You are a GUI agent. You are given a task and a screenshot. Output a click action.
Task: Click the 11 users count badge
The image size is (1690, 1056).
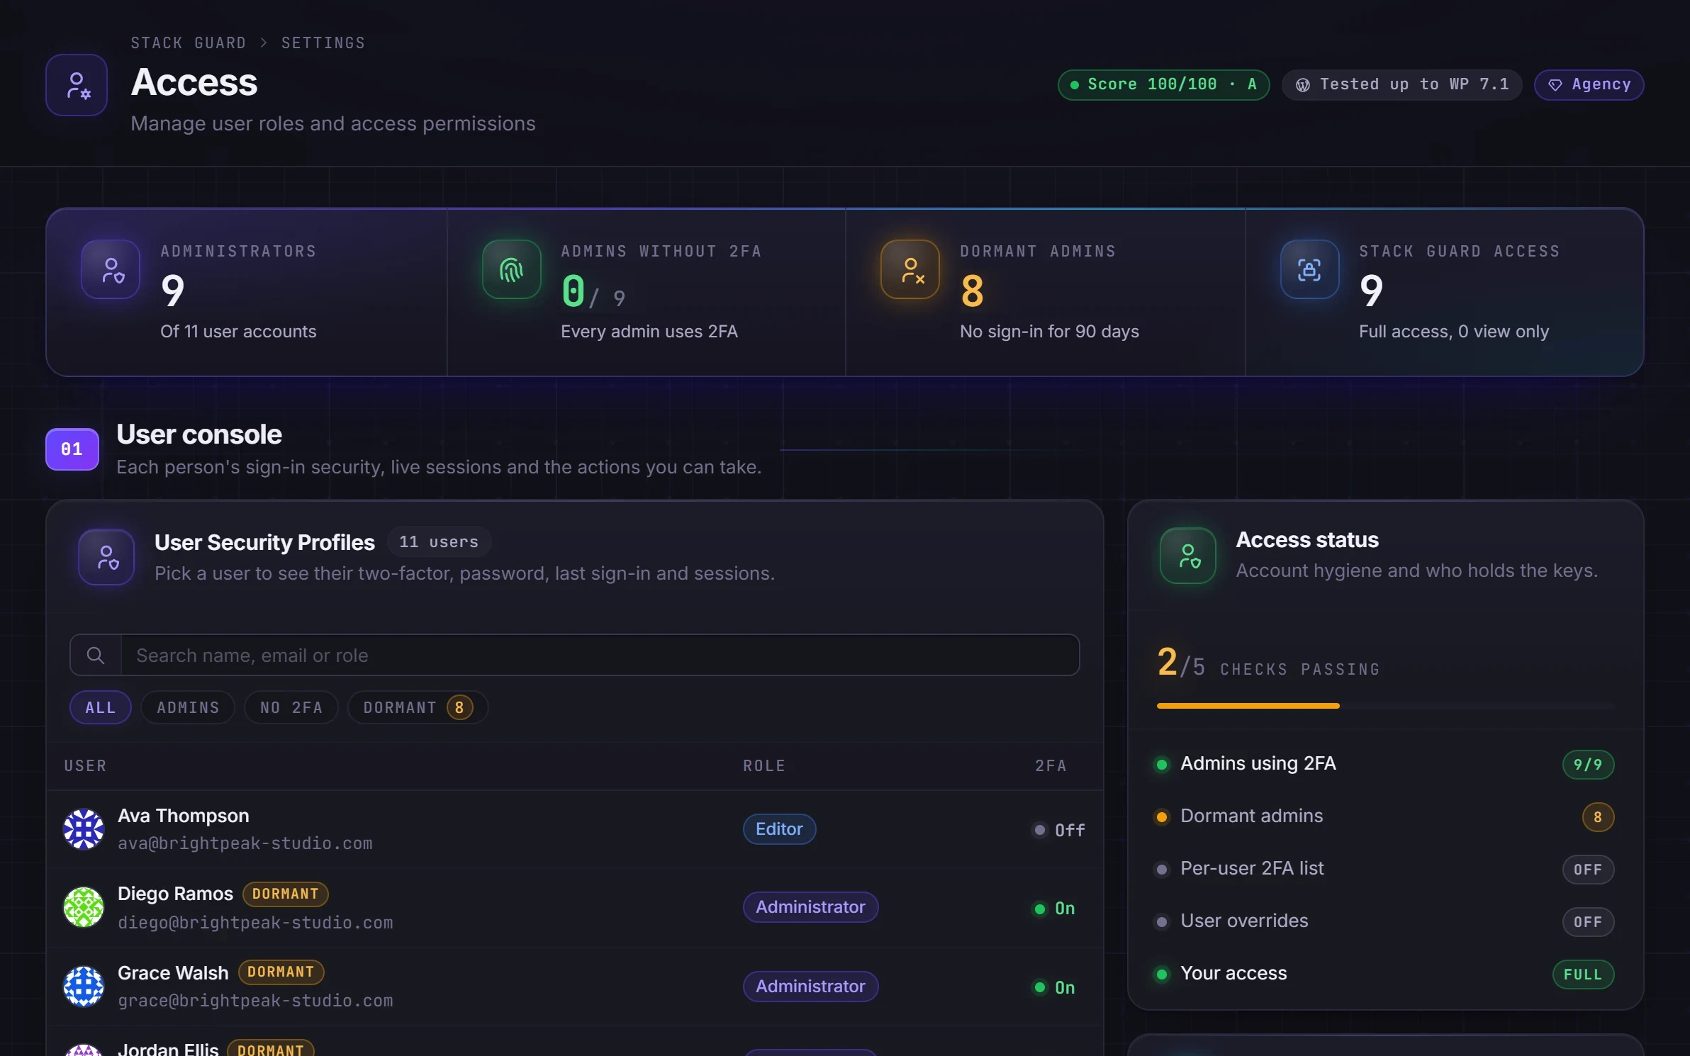(439, 542)
